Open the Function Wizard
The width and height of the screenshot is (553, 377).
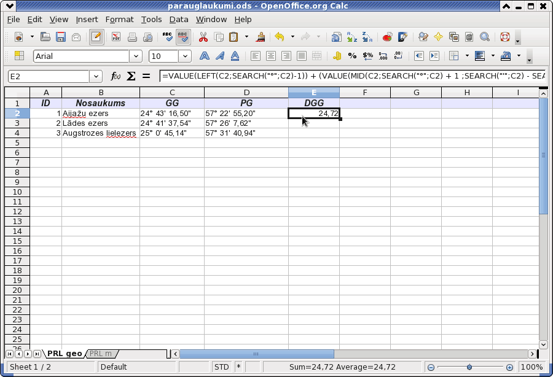116,76
